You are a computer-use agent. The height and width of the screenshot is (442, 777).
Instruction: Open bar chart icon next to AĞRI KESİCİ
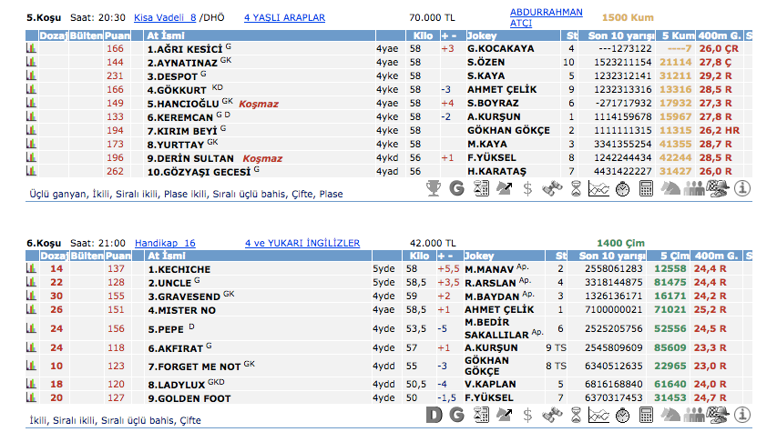click(31, 48)
